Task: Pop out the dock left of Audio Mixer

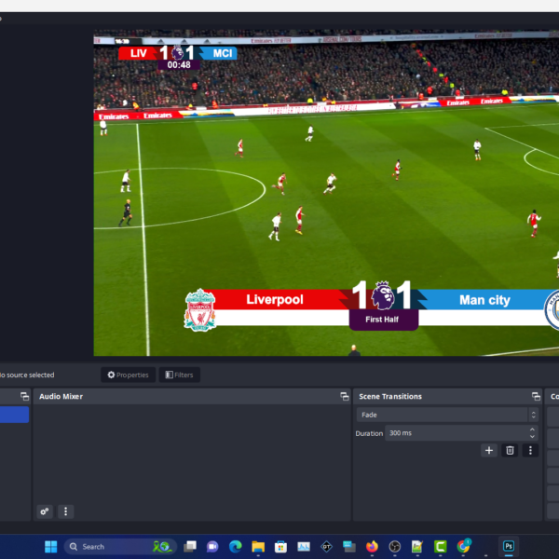Action: pyautogui.click(x=24, y=397)
